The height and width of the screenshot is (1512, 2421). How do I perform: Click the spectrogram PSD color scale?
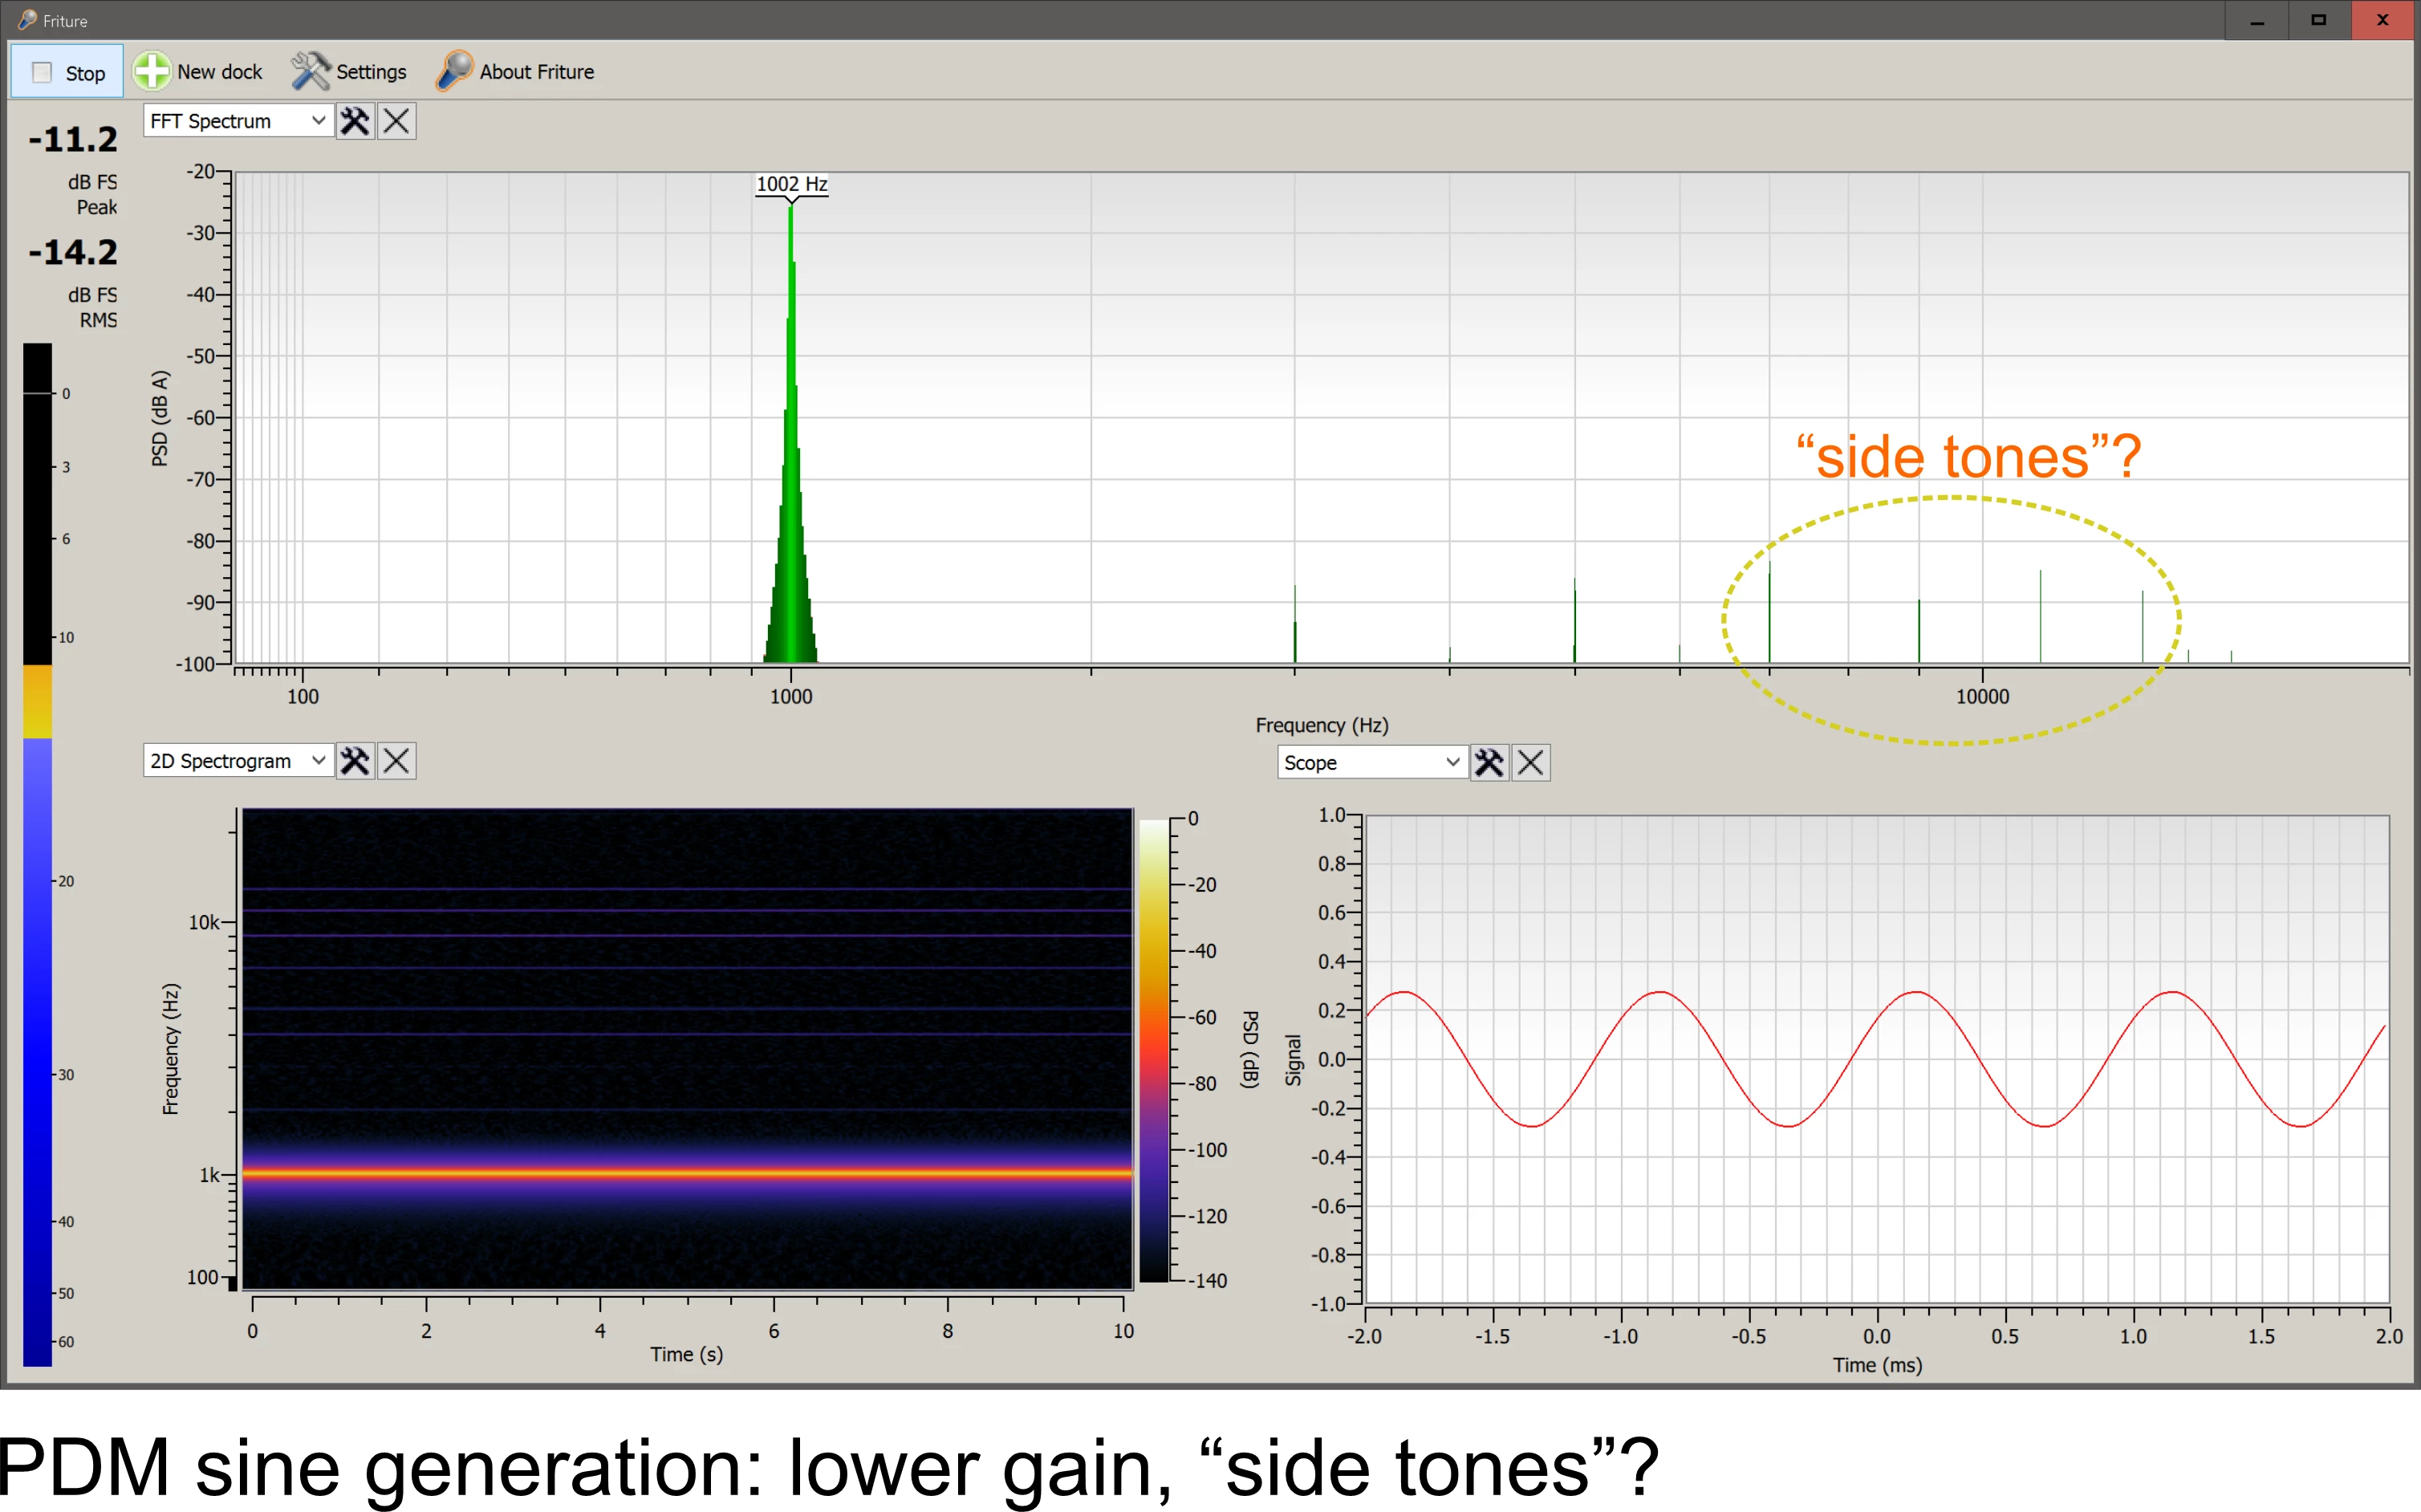[x=1155, y=1050]
